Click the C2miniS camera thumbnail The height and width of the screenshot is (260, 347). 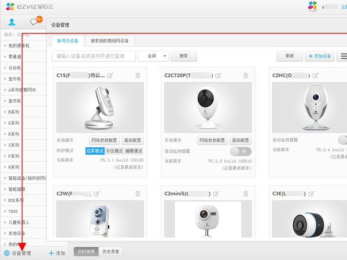pyautogui.click(x=208, y=219)
